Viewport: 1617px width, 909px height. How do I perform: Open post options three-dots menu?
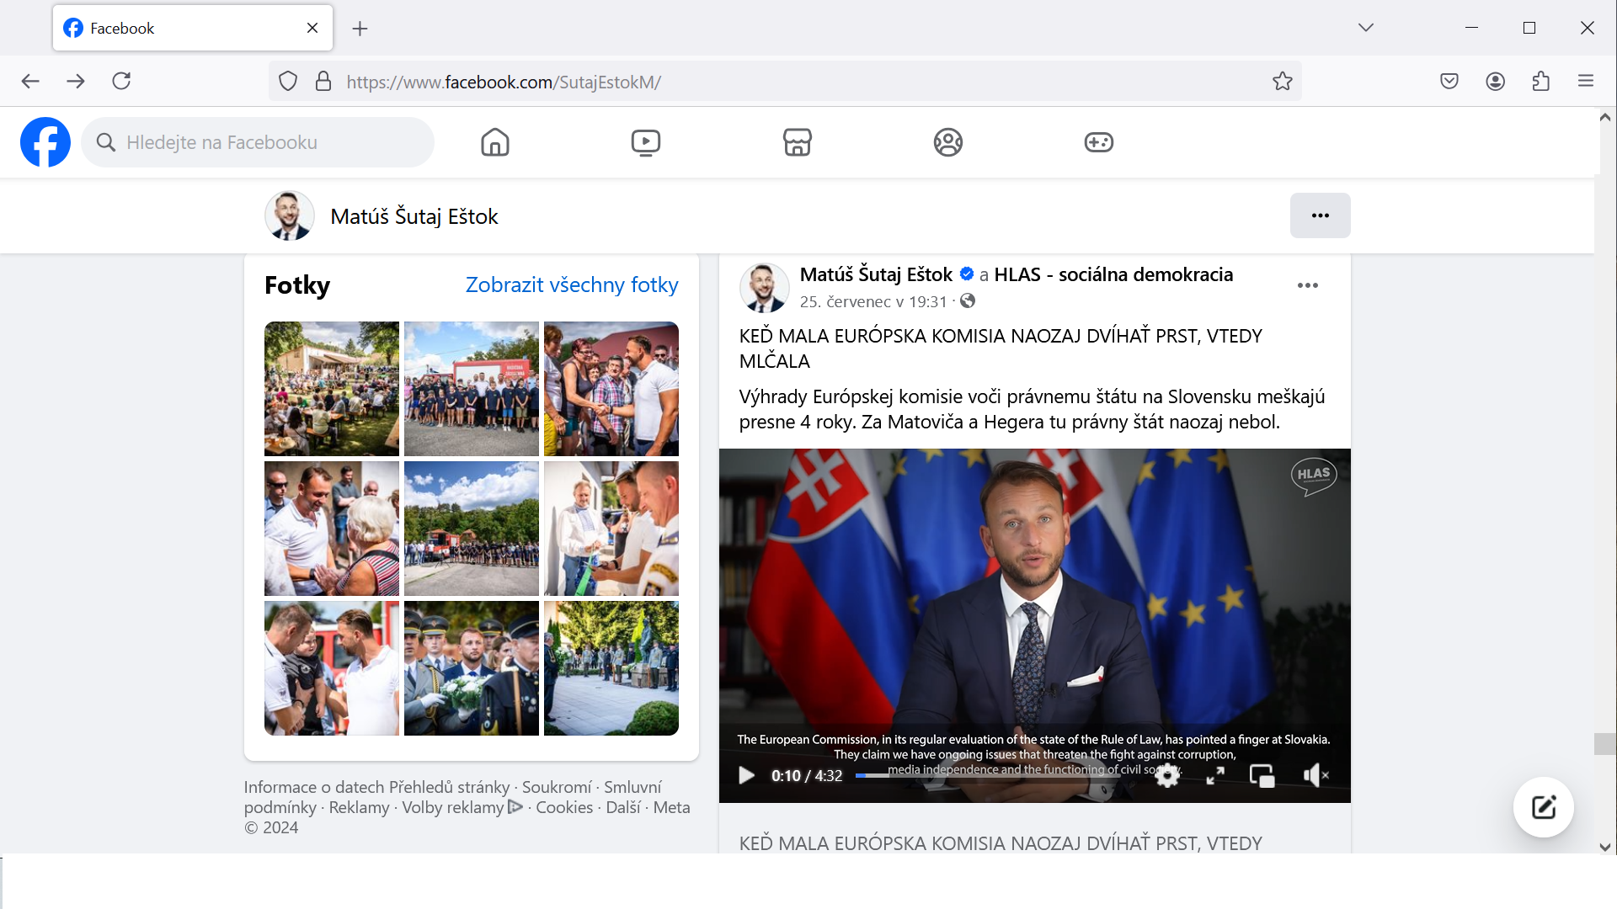1307,285
